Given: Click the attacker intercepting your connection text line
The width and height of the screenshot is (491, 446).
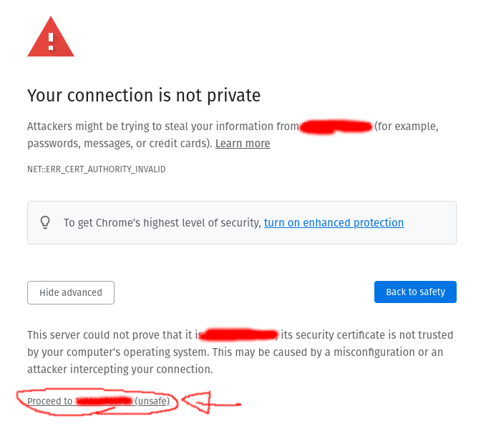Looking at the screenshot, I should [120, 370].
